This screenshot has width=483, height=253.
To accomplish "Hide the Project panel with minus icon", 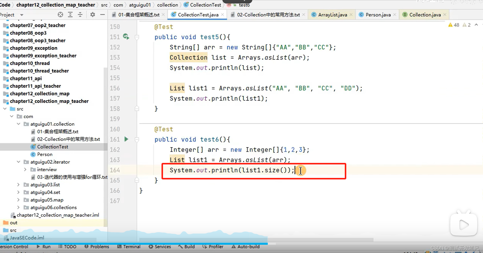I will pyautogui.click(x=102, y=15).
